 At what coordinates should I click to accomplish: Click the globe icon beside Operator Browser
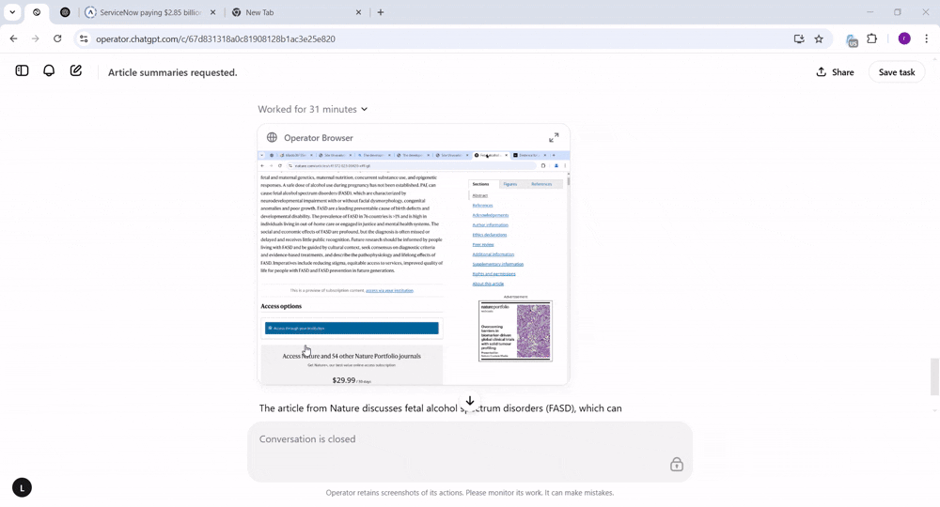(x=272, y=138)
